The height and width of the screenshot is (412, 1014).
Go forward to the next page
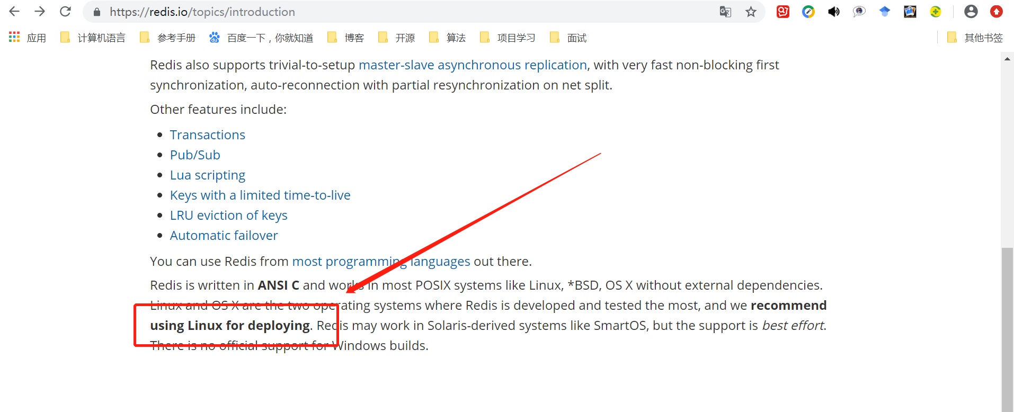pos(40,12)
